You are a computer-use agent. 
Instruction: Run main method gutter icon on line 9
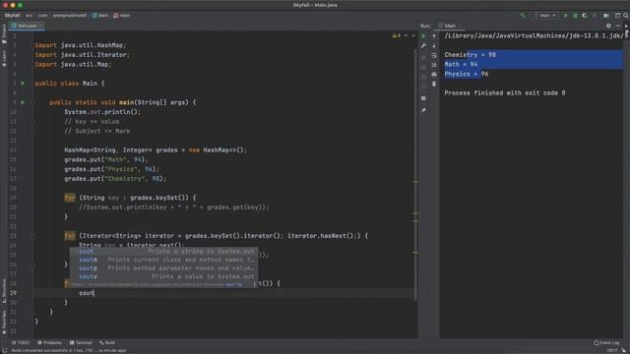[23, 102]
